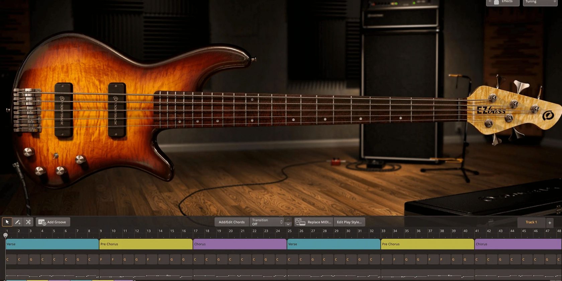The image size is (562, 281).
Task: Select the Pre Chorus part starting at bar 33
Action: (428, 244)
